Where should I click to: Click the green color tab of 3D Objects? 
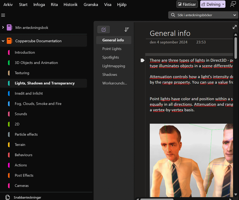(9, 63)
